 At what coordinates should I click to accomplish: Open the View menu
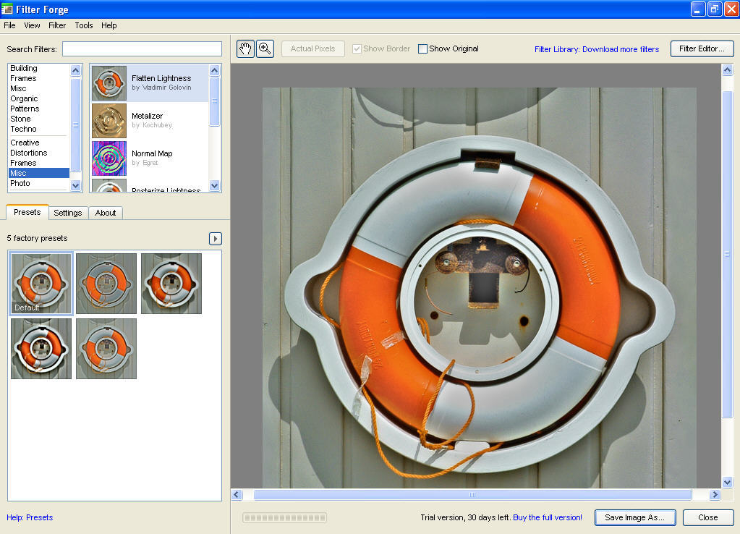pos(32,25)
